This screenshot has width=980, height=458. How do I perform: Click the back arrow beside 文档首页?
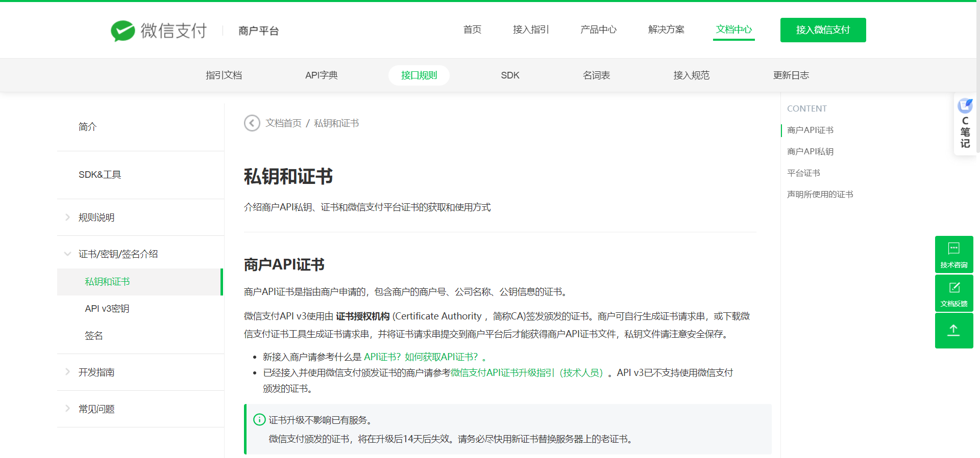[x=252, y=123]
